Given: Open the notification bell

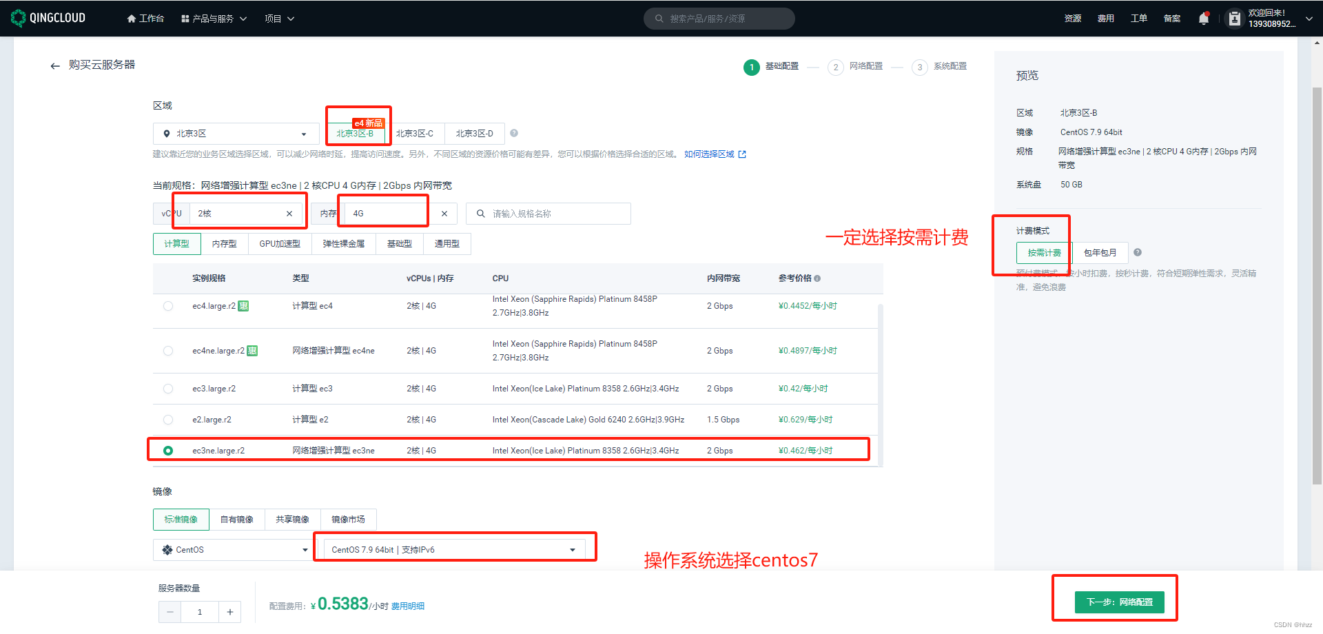Looking at the screenshot, I should click(1204, 19).
